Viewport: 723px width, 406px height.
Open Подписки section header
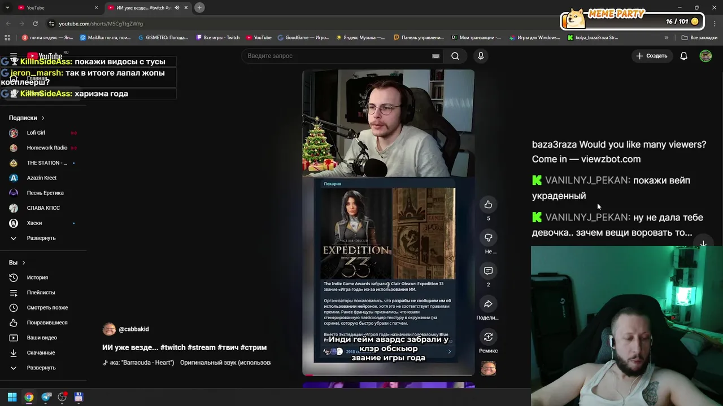[x=27, y=118]
